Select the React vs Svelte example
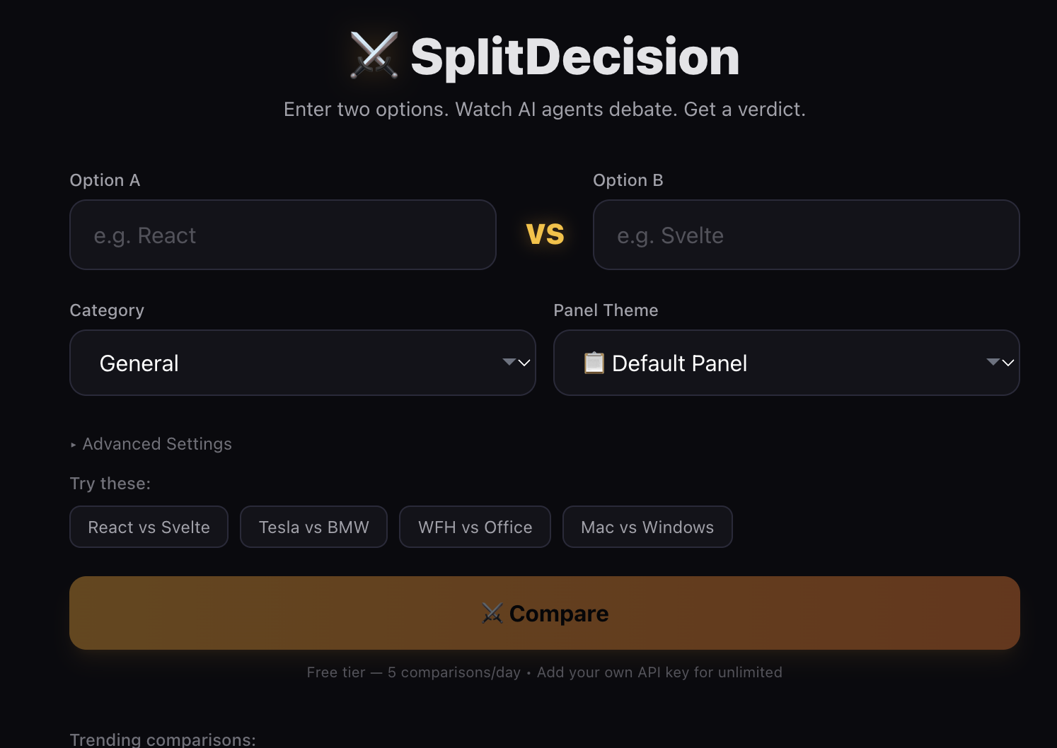 [149, 527]
